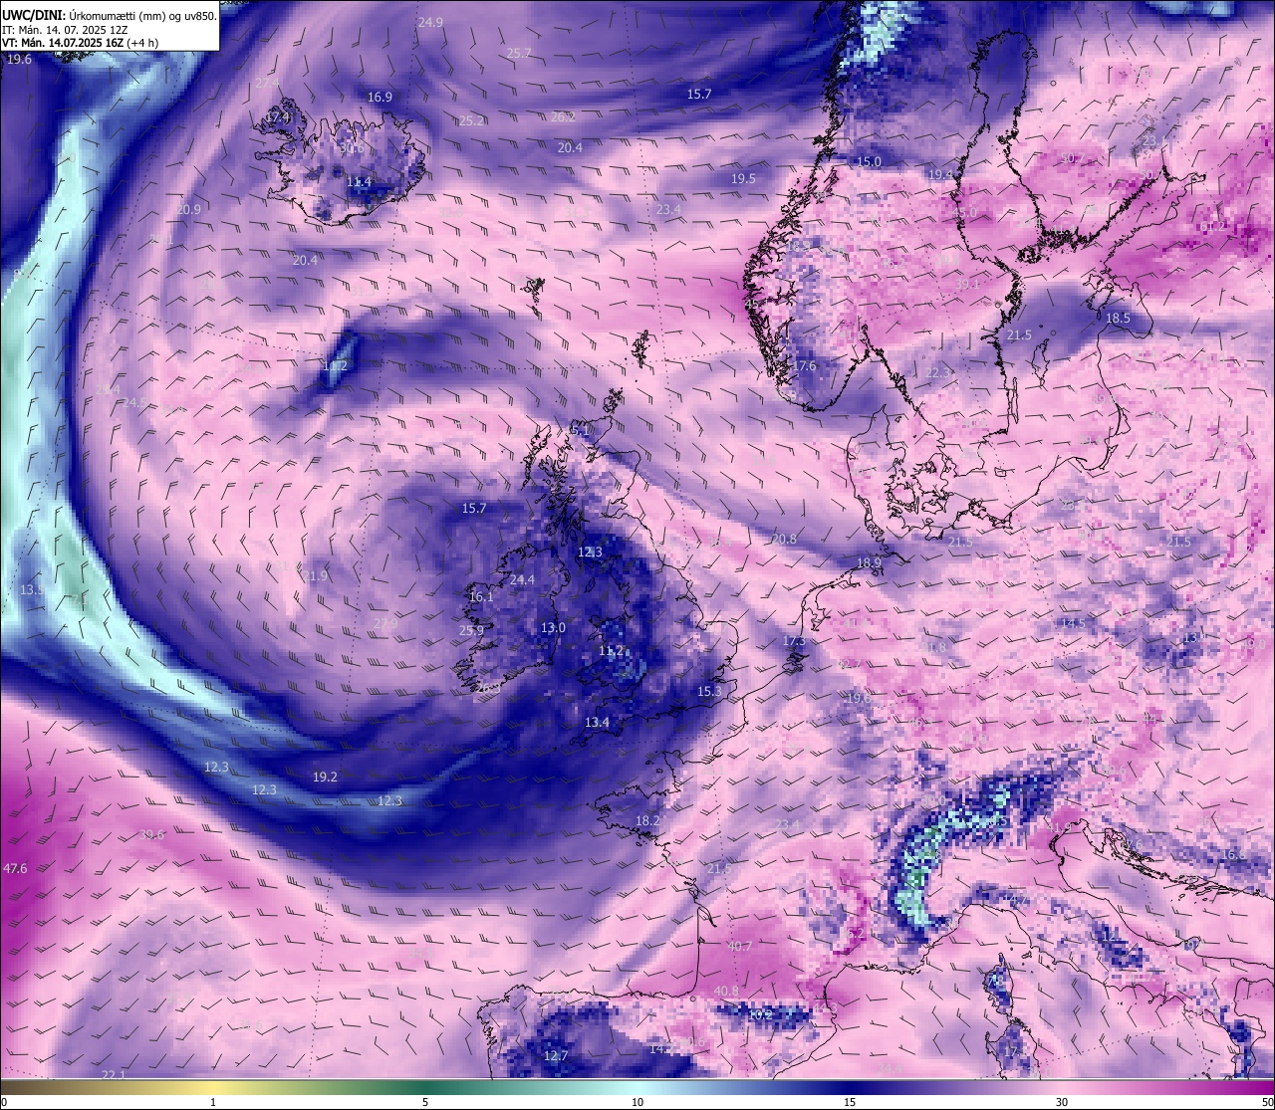Click the 50 tick on the colour scale

coord(1266,1102)
